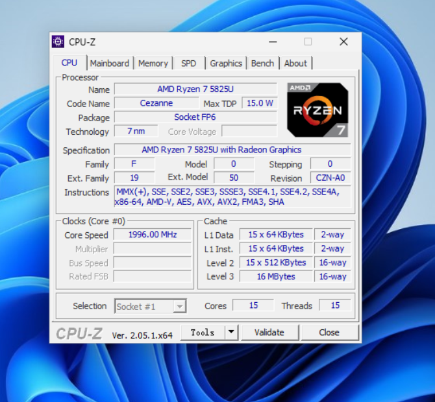Show the About tab

(x=295, y=64)
